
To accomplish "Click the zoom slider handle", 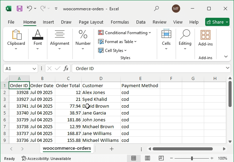I will pos(192,158).
